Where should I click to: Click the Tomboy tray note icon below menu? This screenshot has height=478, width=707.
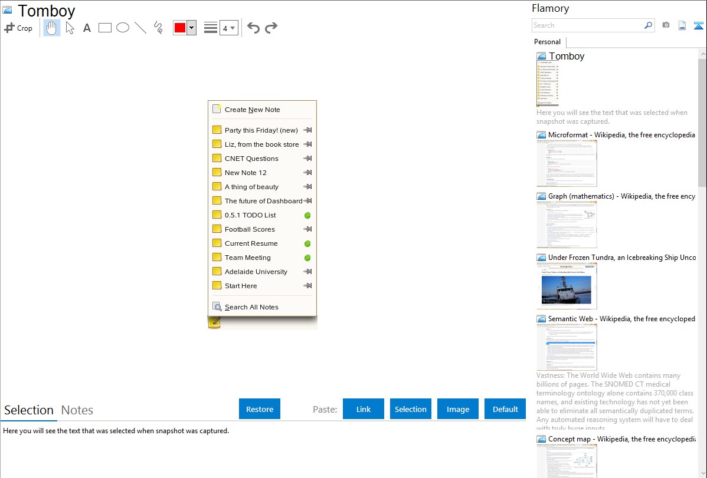[215, 322]
